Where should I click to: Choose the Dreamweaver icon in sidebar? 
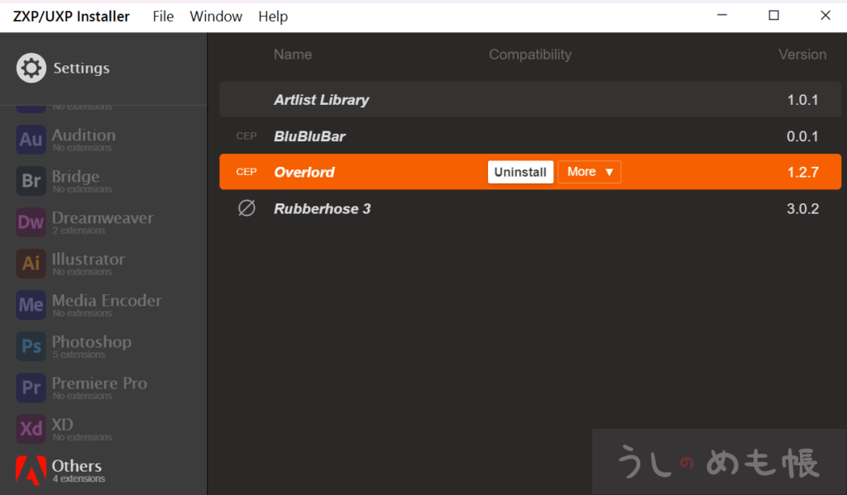[x=31, y=222]
